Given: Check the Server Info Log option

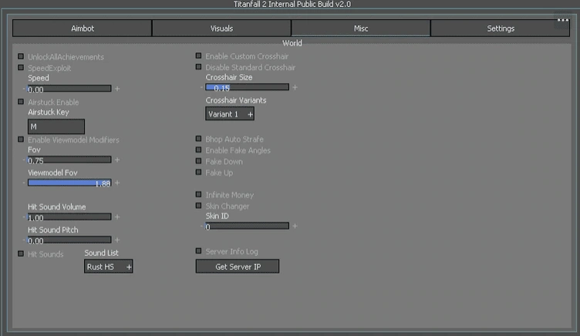Looking at the screenshot, I should point(199,251).
